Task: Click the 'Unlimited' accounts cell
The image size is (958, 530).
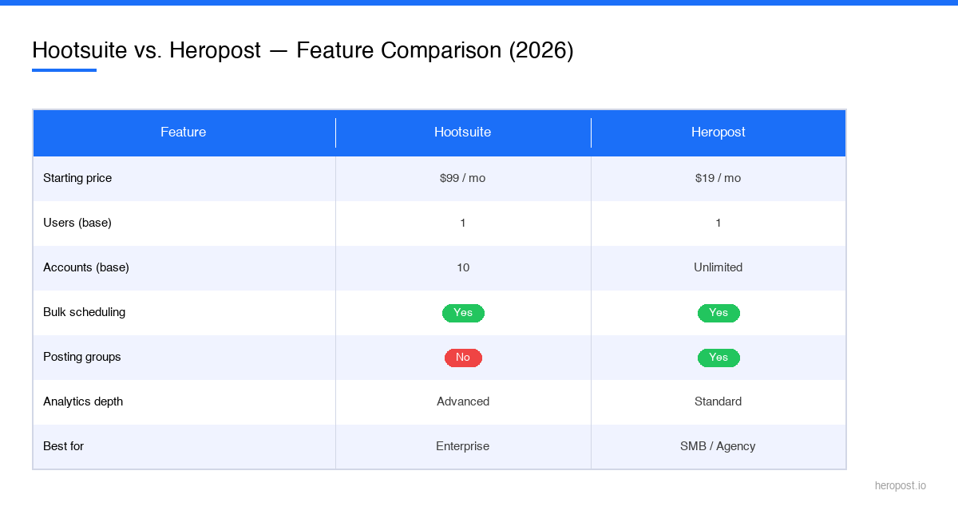Action: (718, 267)
